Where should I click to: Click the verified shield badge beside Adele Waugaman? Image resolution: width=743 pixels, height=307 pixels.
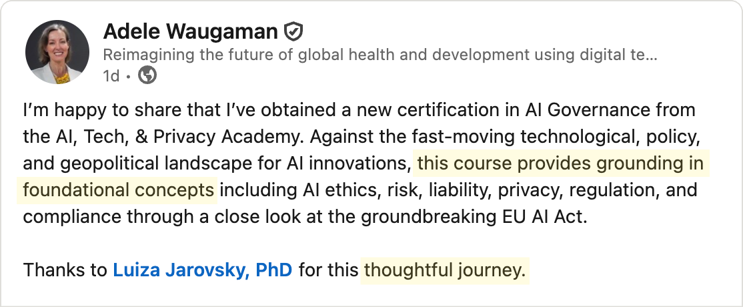point(294,31)
